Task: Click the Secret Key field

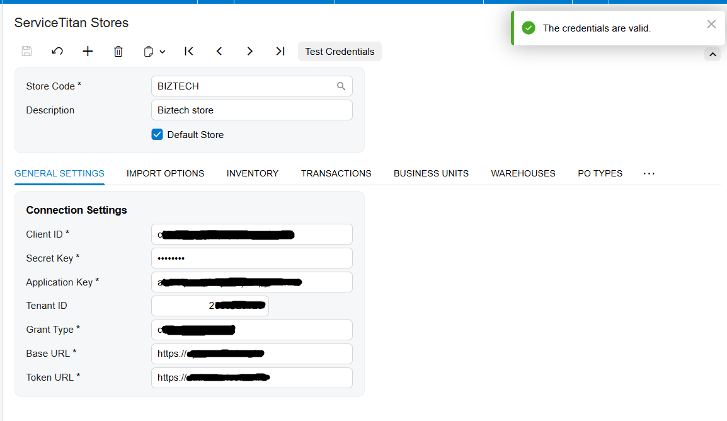Action: pos(252,258)
